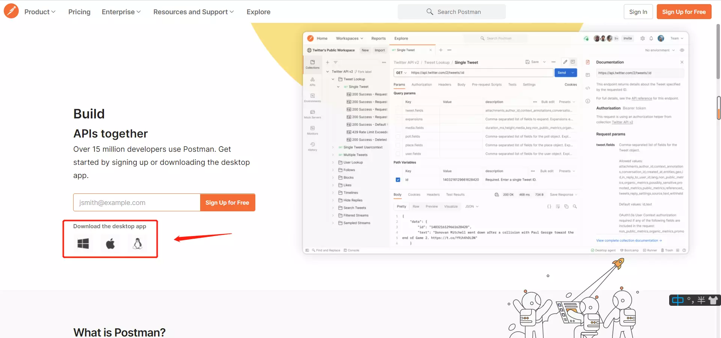Click the jsmith@example.com email field
This screenshot has height=338, width=721.
pos(137,202)
